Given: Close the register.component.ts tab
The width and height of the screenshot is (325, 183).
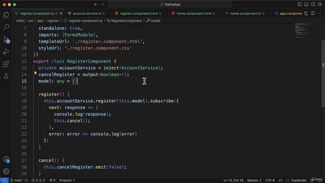Looking at the screenshot, I should (x=61, y=14).
